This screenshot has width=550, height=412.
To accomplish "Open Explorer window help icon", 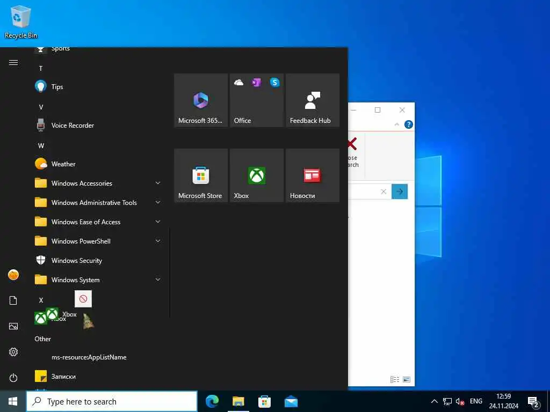I will [x=408, y=124].
